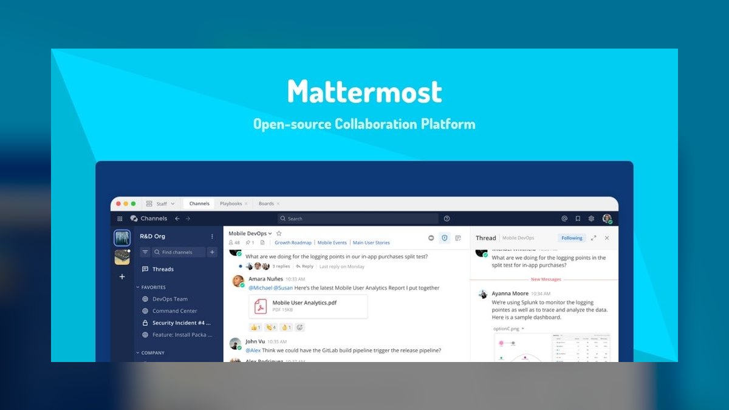Click the channel filter icon

tap(145, 252)
